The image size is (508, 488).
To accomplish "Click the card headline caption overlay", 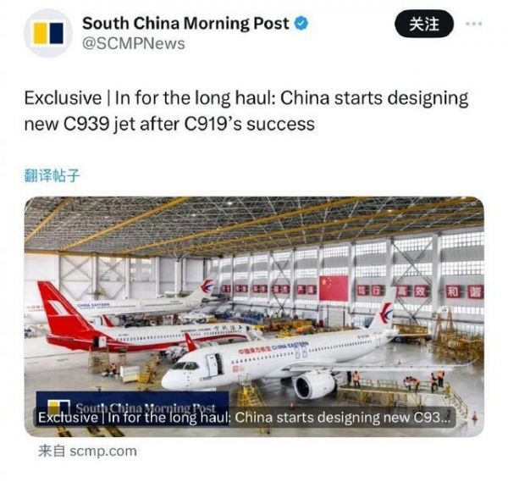I will [x=245, y=417].
